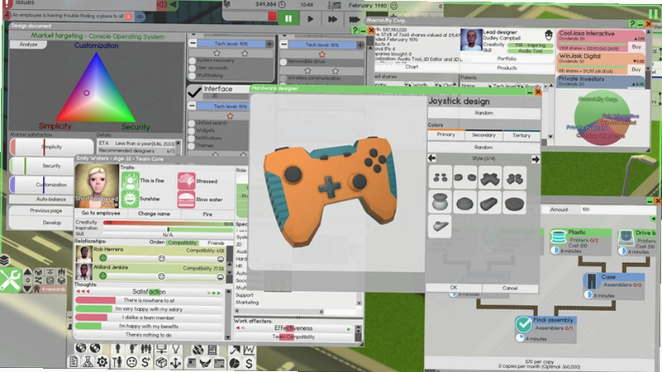Screen dimensions: 662x372
Task: Click the anchor icon in the bottom toolbar
Action: click(x=176, y=362)
